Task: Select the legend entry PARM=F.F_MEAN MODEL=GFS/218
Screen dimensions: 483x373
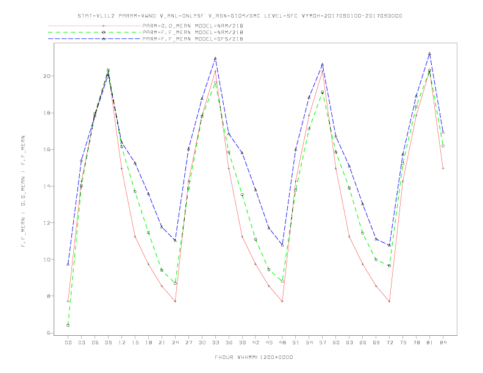Action: 193,39
